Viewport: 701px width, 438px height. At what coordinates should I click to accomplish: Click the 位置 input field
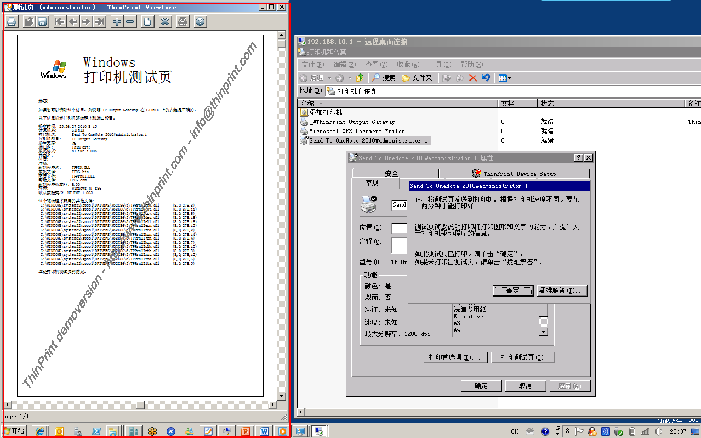tap(400, 227)
